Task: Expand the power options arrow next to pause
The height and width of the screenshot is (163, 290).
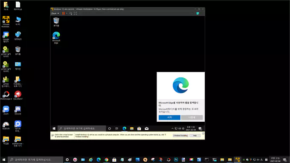Action: click(67, 13)
